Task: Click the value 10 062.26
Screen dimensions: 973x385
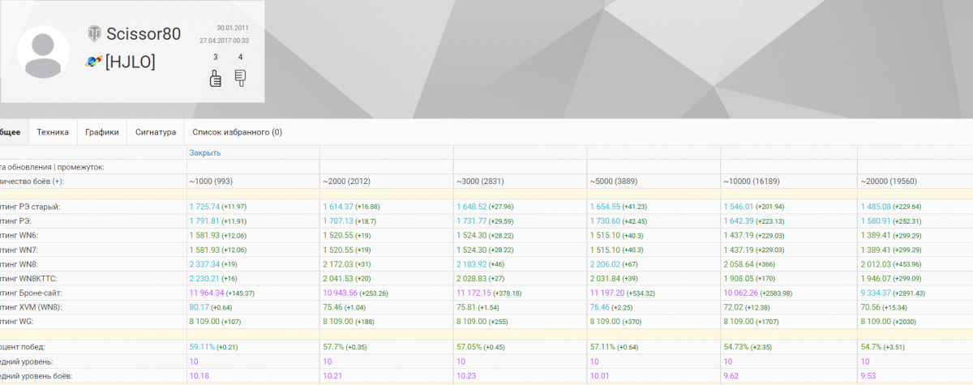Action: tap(742, 293)
